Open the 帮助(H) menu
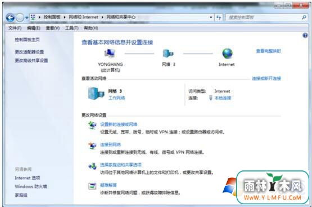This screenshot has height=207, width=312. [91, 28]
